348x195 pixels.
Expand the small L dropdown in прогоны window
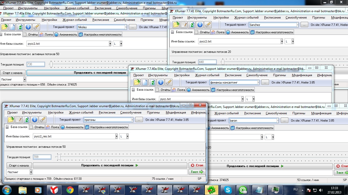127,136
